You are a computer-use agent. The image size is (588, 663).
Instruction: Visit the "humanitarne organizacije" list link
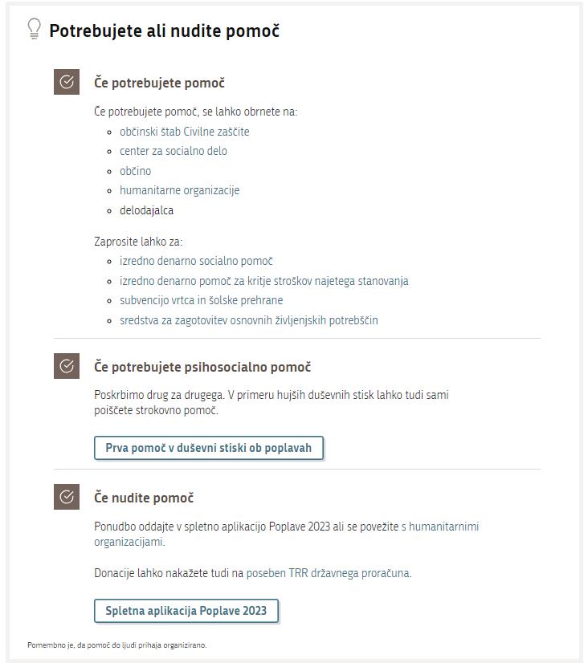coord(179,190)
